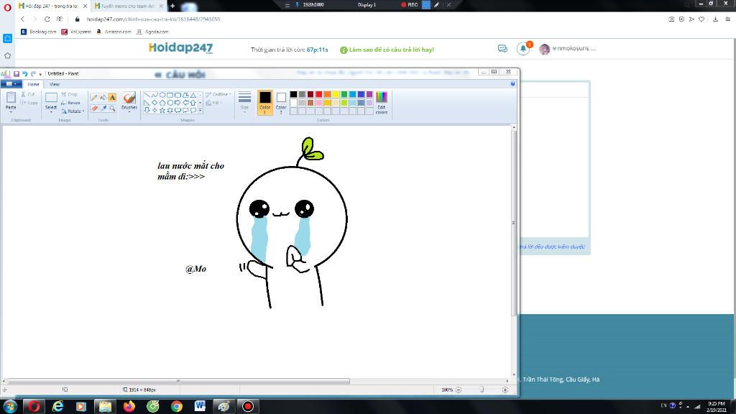Select the Color picker eyedropper tool
This screenshot has width=736, height=414.
pyautogui.click(x=103, y=108)
